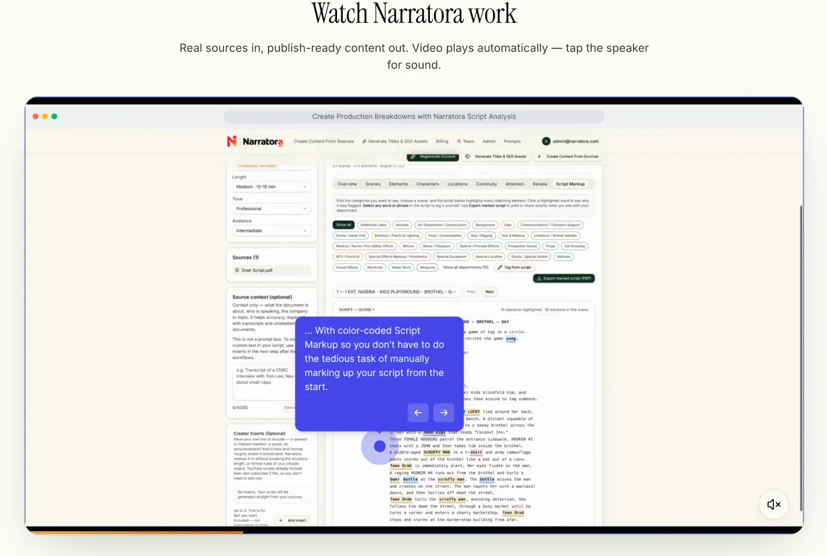The width and height of the screenshot is (827, 556).
Task: Toggle the Weapons filter chip
Action: 427,267
